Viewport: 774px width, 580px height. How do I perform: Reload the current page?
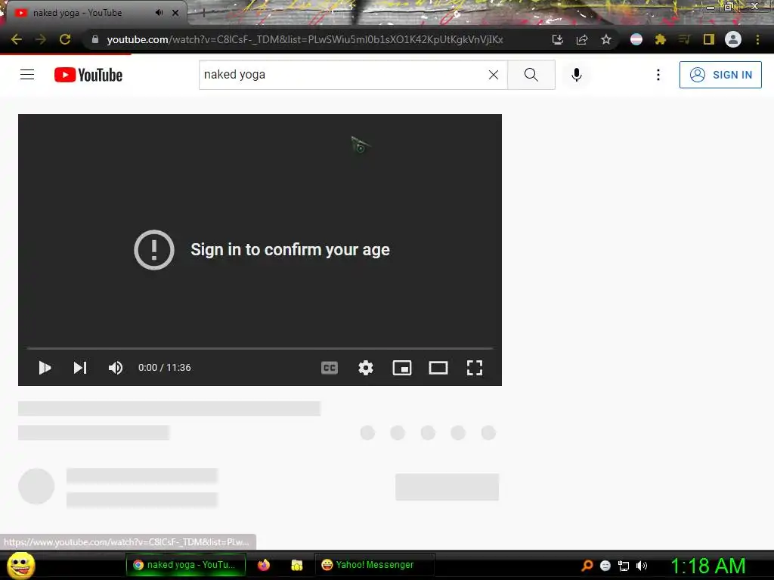click(65, 39)
